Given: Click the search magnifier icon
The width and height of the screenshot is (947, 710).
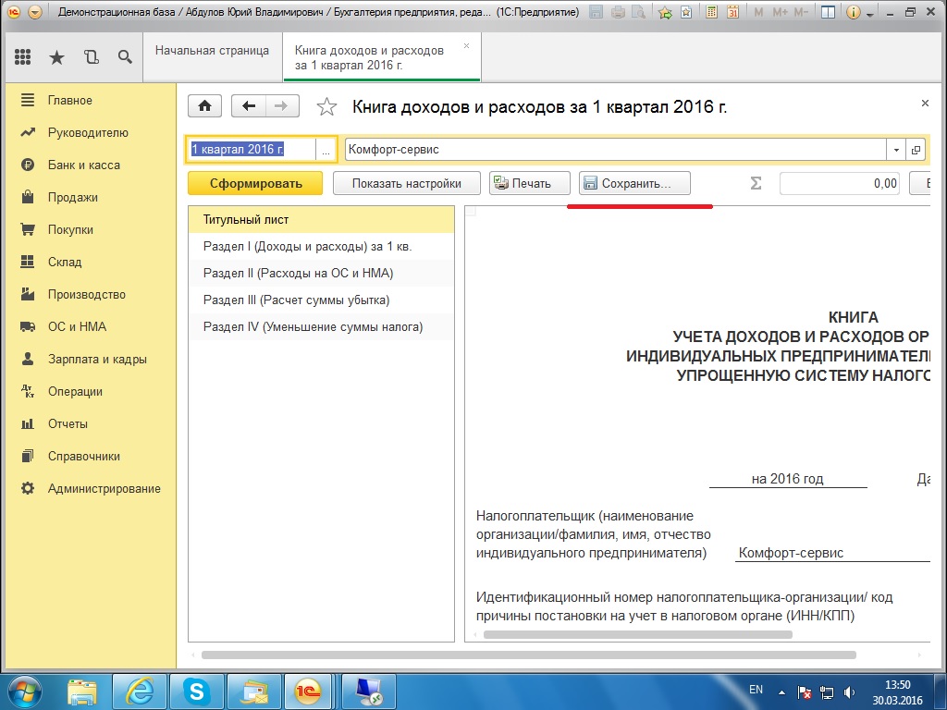Looking at the screenshot, I should coord(125,57).
